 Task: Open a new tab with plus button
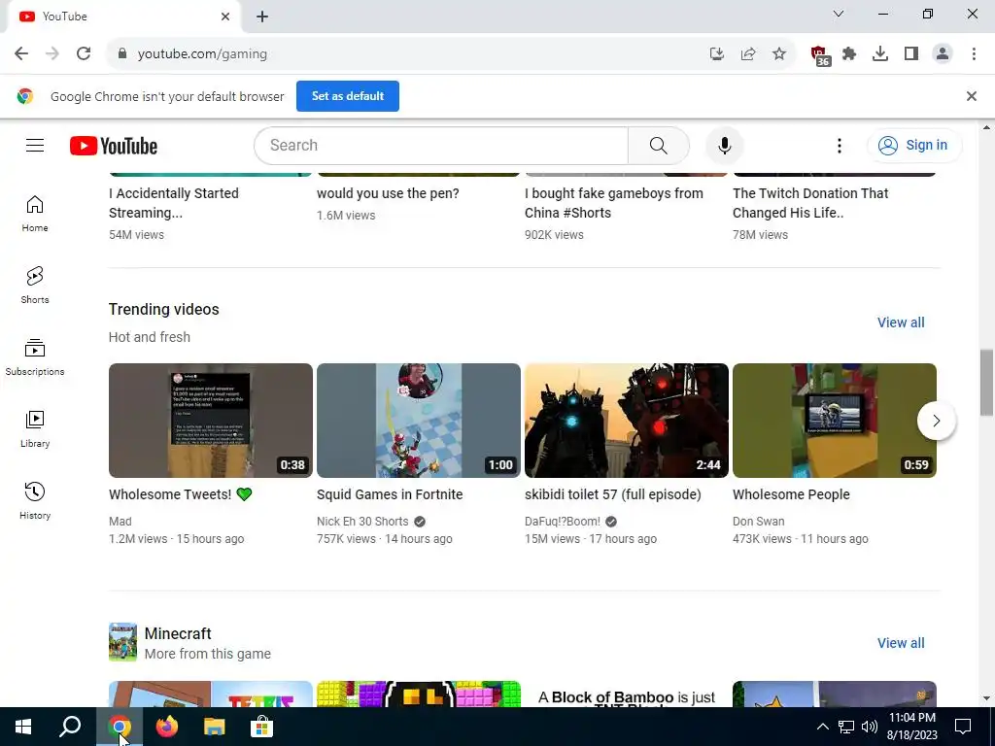(x=262, y=17)
